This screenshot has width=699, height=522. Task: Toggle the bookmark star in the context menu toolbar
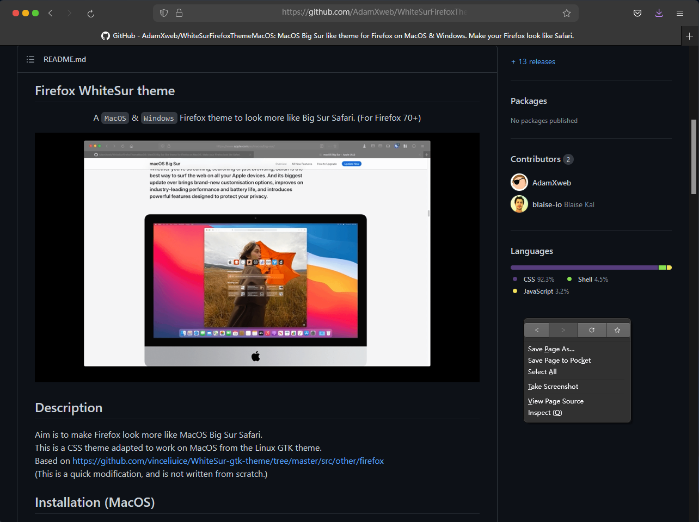(x=618, y=330)
